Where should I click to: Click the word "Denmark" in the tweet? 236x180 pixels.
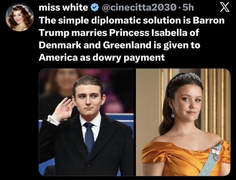60,45
